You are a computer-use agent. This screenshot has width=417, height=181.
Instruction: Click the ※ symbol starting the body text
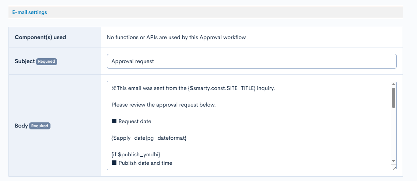114,88
